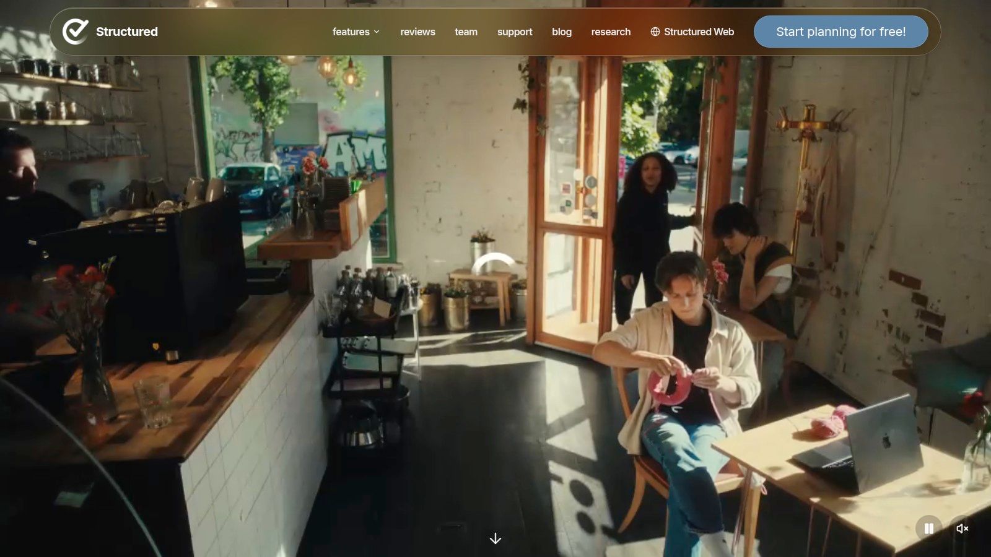Navigate to the research page
Screen dimensions: 991x557
pos(611,32)
